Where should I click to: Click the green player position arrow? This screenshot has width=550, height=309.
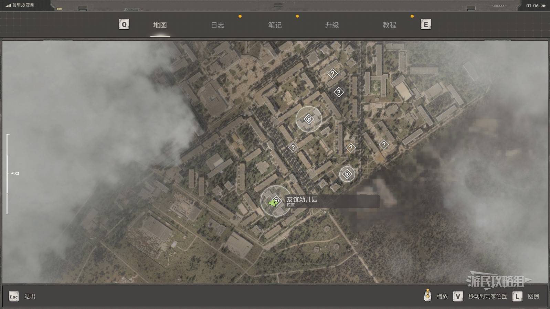click(272, 203)
